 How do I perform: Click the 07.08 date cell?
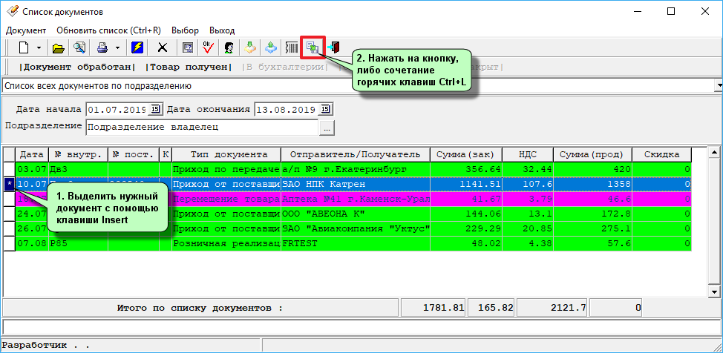tap(32, 244)
